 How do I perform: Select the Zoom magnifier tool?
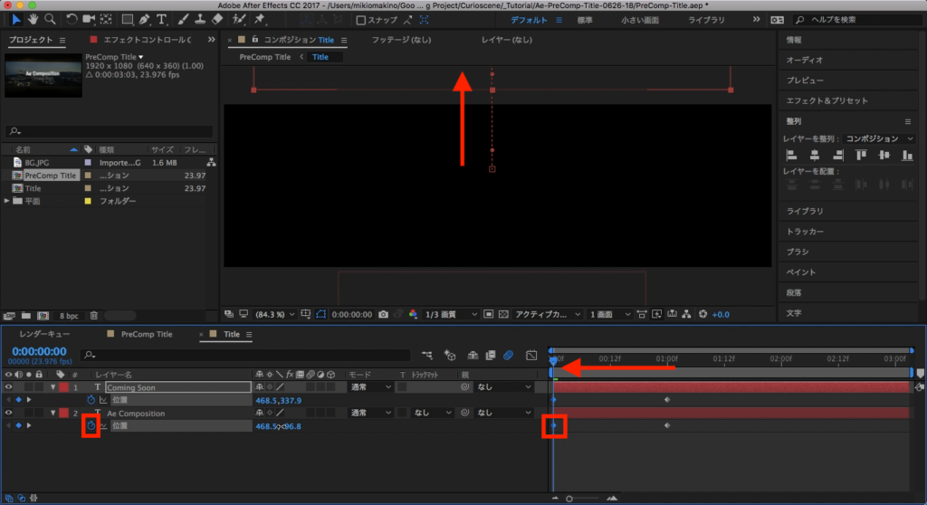pos(50,19)
